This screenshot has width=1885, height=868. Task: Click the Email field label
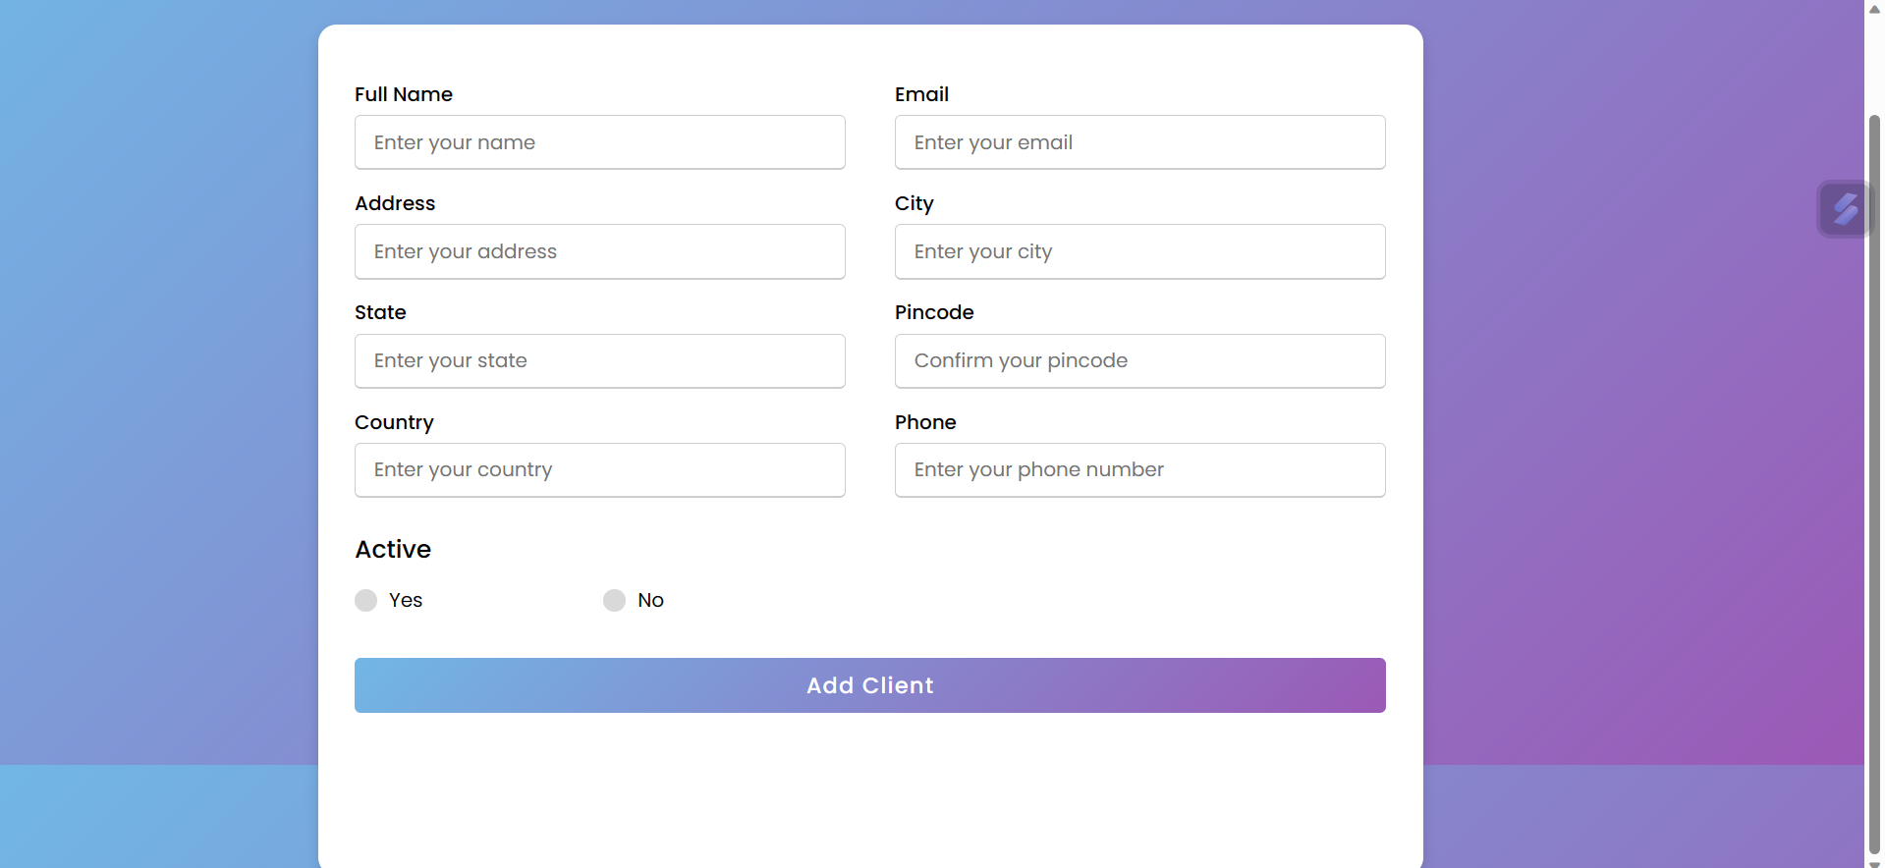(x=921, y=94)
